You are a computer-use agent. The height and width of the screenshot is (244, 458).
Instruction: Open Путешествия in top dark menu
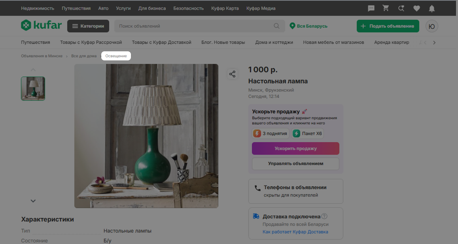(x=76, y=8)
